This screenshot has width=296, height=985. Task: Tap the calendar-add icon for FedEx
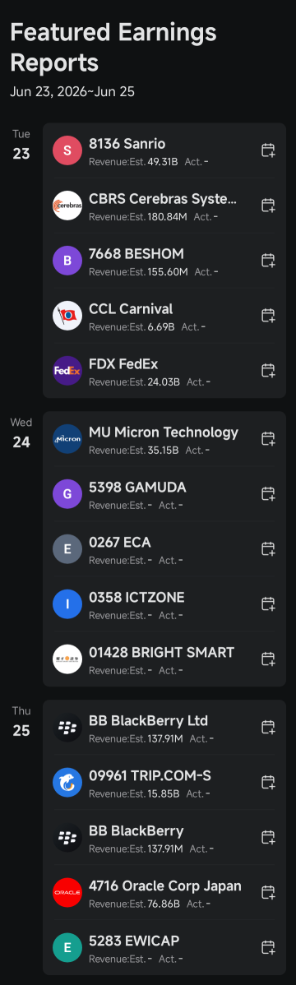[x=268, y=371]
